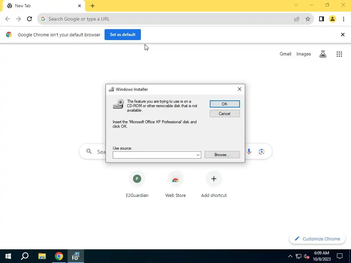Open File Explorer from the taskbar

(x=42, y=256)
